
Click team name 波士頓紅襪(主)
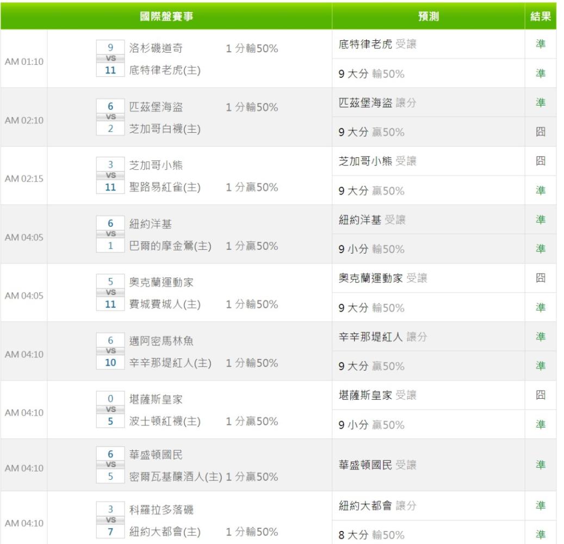[x=165, y=421]
